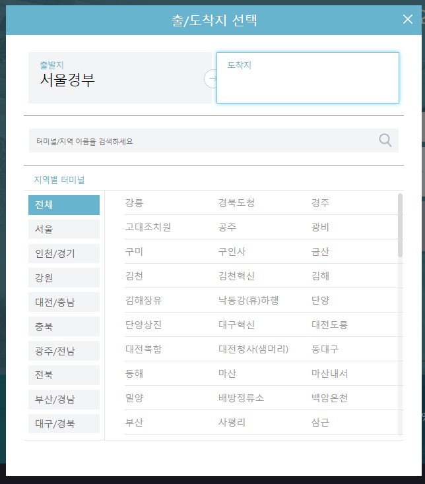The height and width of the screenshot is (484, 425).
Task: Focus the 터미널/지역 이름 search field
Action: [x=214, y=140]
